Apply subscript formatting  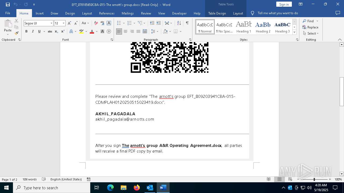pos(56,31)
